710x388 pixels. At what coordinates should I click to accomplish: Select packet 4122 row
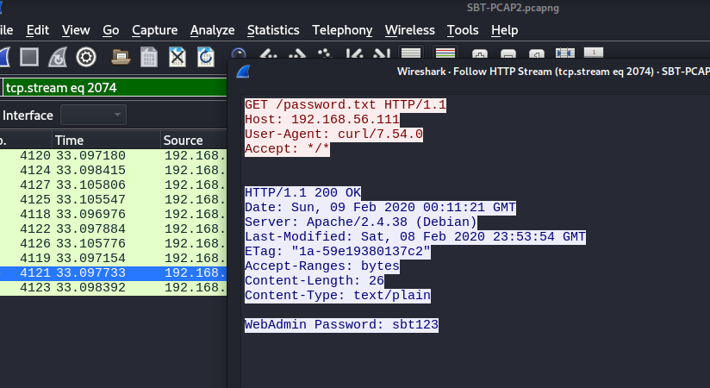point(113,228)
